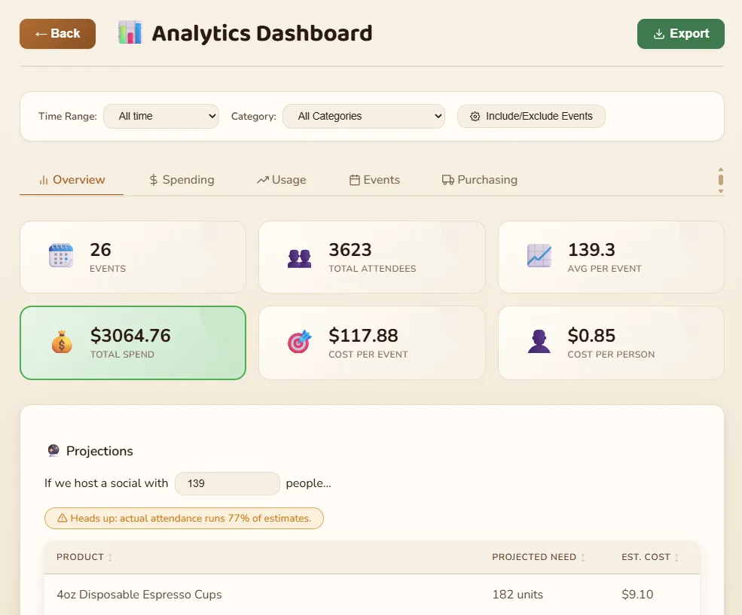The image size is (742, 615).
Task: Open Include/Exclude Events settings
Action: (x=531, y=116)
